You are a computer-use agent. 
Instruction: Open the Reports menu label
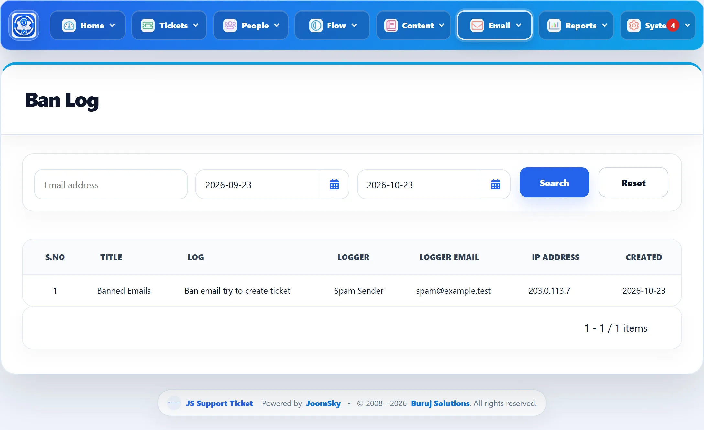click(581, 26)
